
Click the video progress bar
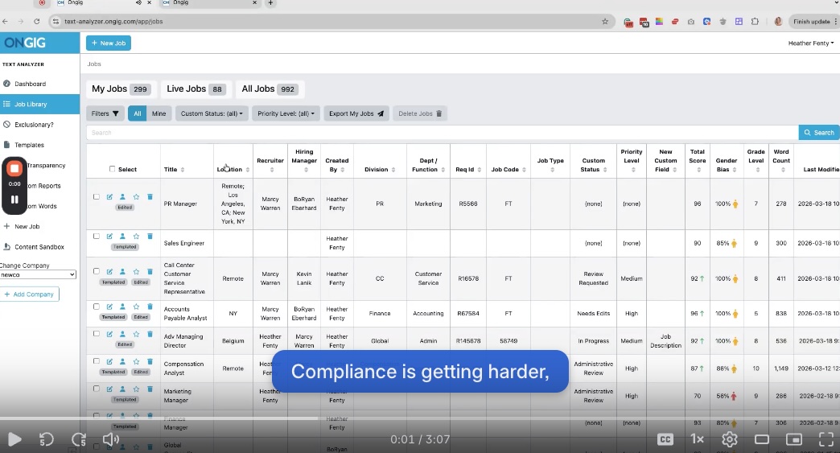pos(420,418)
